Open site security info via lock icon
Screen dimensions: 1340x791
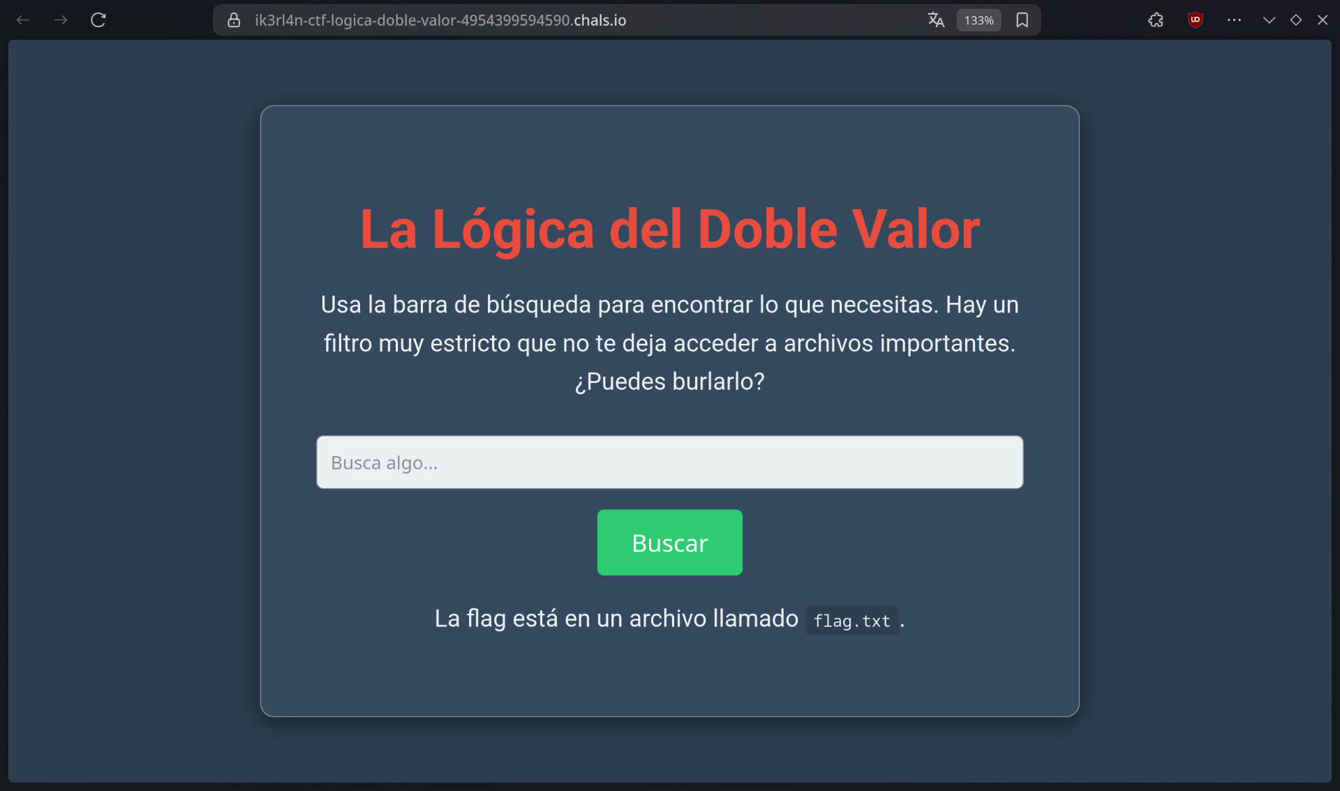[234, 20]
